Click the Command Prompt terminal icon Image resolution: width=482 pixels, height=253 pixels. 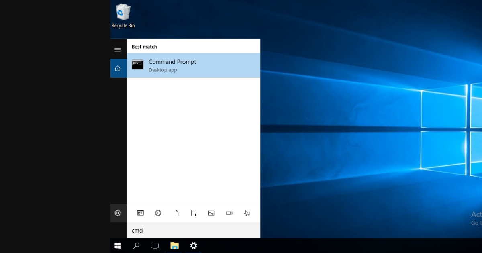click(137, 65)
